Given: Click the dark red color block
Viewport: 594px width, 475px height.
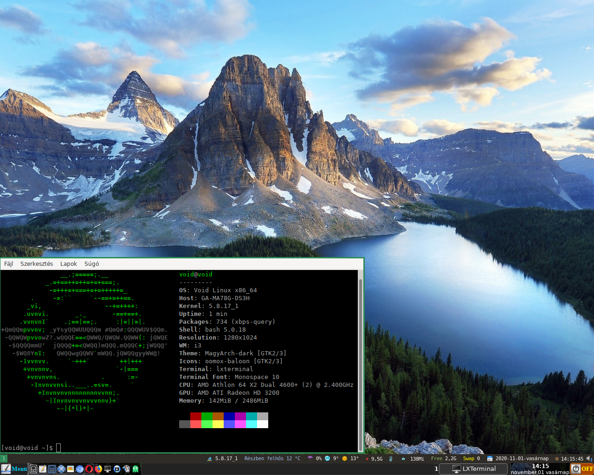Looking at the screenshot, I should 196,416.
